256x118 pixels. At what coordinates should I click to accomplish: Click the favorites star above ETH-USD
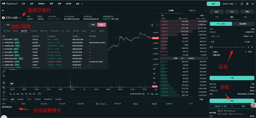(x=3, y=11)
